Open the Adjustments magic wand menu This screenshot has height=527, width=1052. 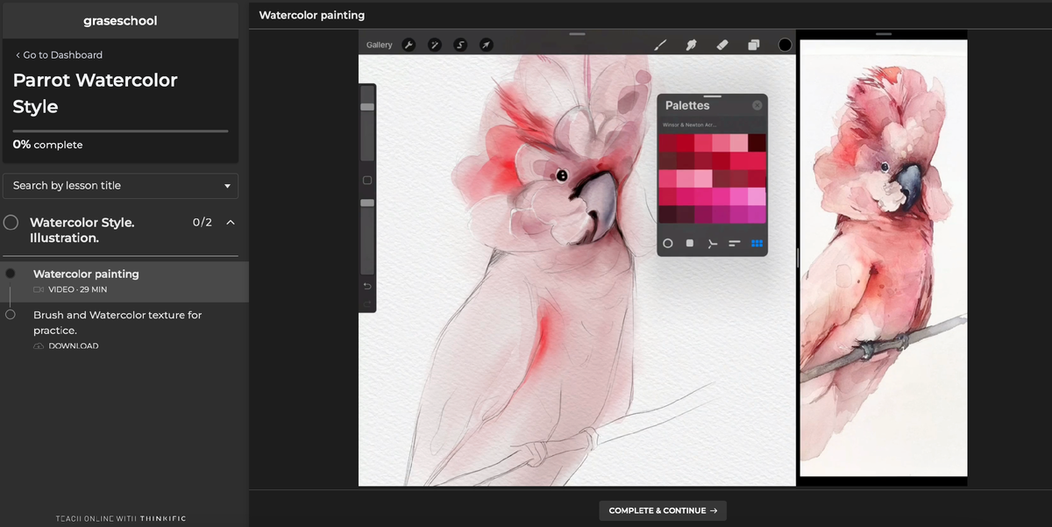point(434,45)
